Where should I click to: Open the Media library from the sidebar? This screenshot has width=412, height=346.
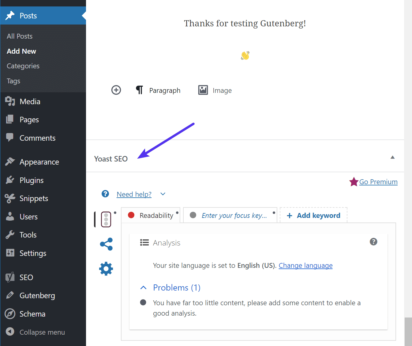coord(30,101)
